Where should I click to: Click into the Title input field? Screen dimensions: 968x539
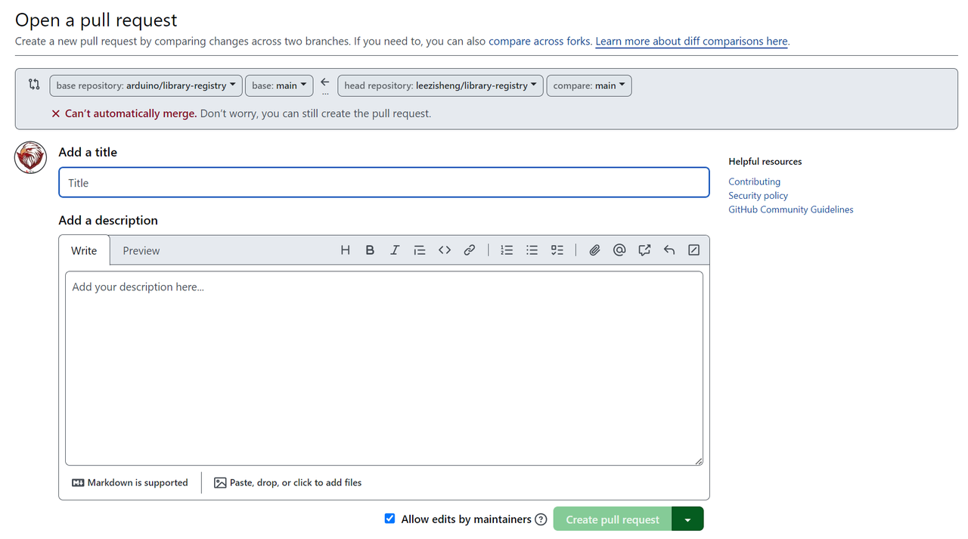click(x=383, y=183)
